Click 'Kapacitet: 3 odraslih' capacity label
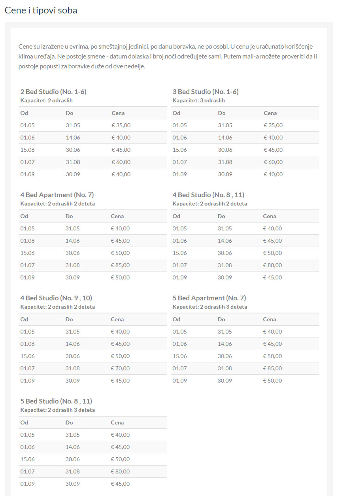Viewport: 338px width, 496px height. (198, 101)
